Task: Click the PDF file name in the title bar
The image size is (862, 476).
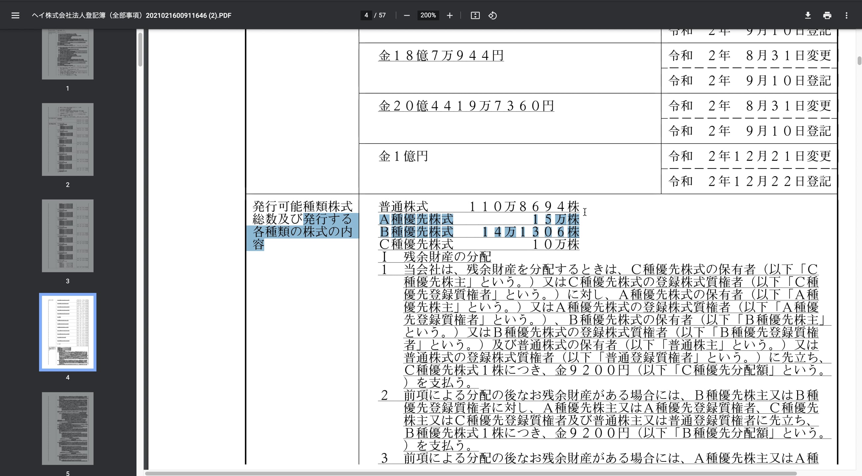Action: 131,15
